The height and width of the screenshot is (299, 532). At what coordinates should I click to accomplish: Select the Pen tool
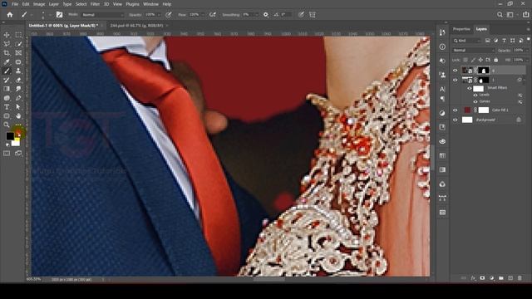pos(18,98)
